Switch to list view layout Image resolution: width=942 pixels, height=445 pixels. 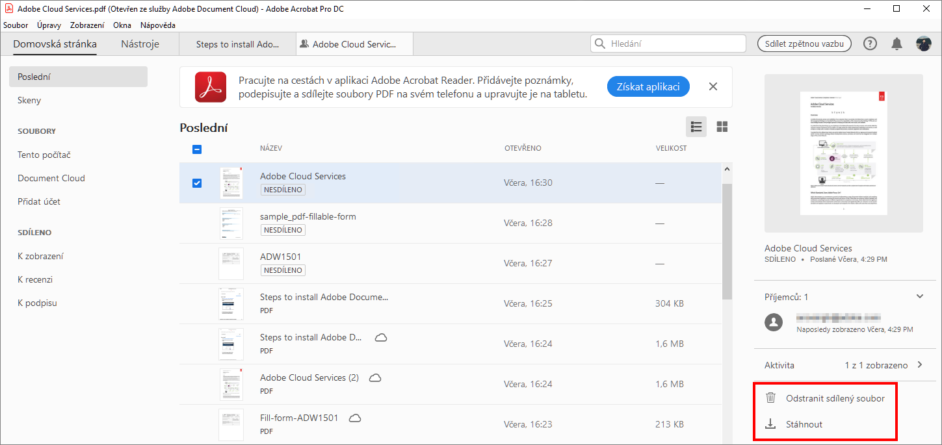click(x=696, y=127)
